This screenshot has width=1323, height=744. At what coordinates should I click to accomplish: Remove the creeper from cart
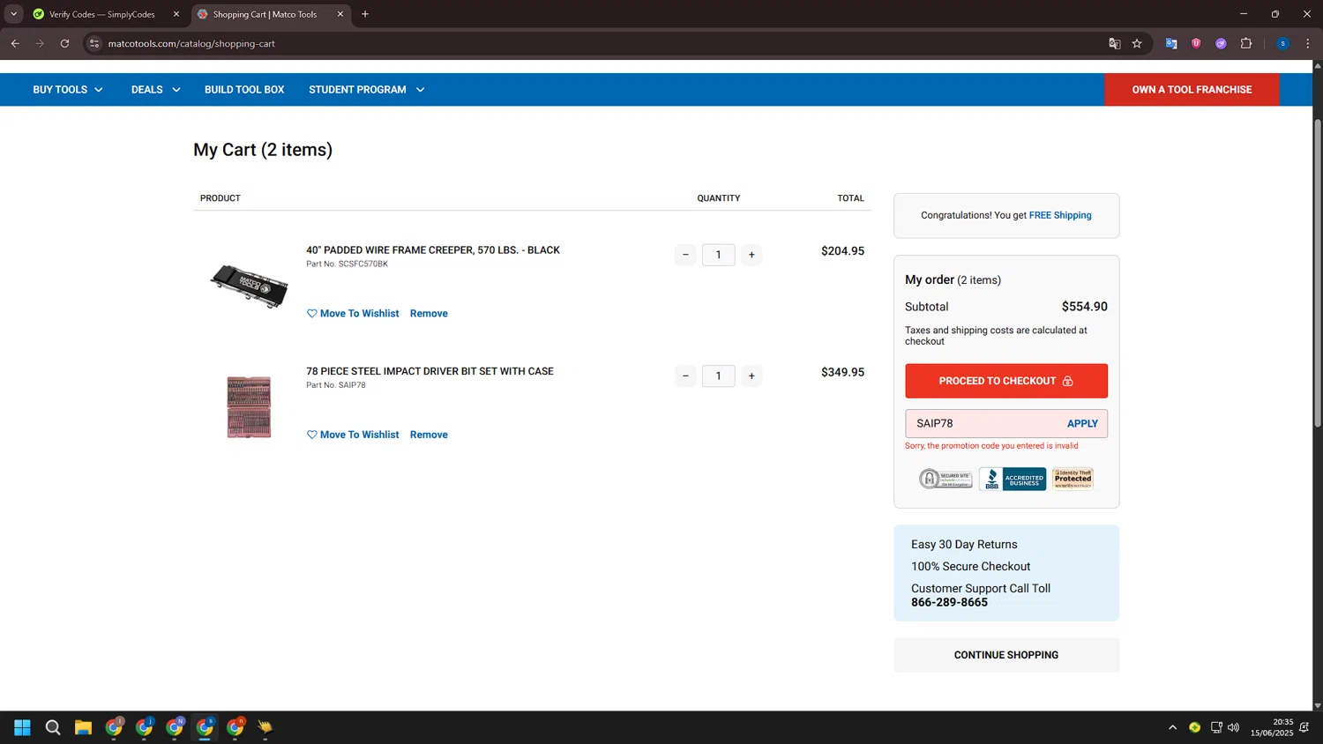pos(429,314)
